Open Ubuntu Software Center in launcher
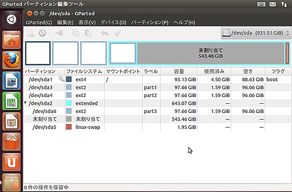 click(x=11, y=142)
